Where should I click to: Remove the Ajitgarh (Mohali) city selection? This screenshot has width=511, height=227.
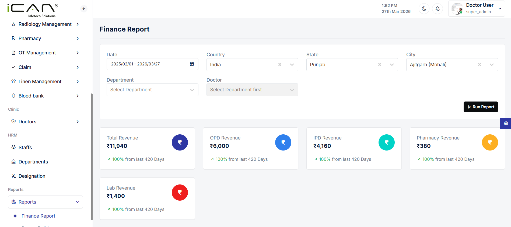pyautogui.click(x=479, y=65)
